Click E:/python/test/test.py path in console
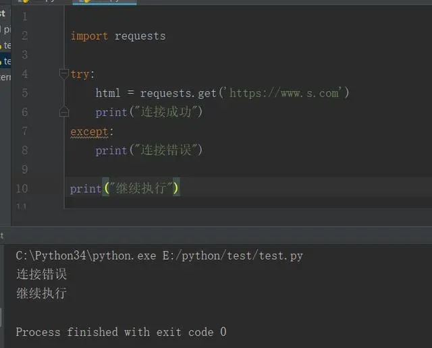The image size is (432, 348). point(233,256)
